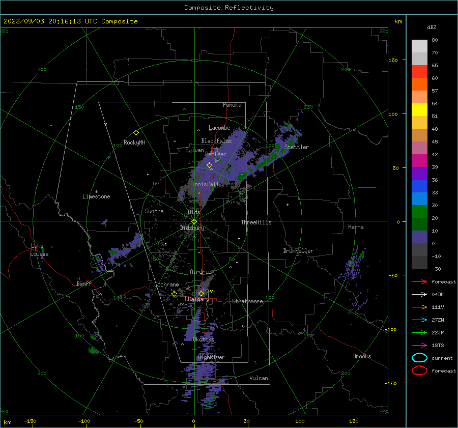
Task: Click the dBZ legend heading
Action: [432, 27]
